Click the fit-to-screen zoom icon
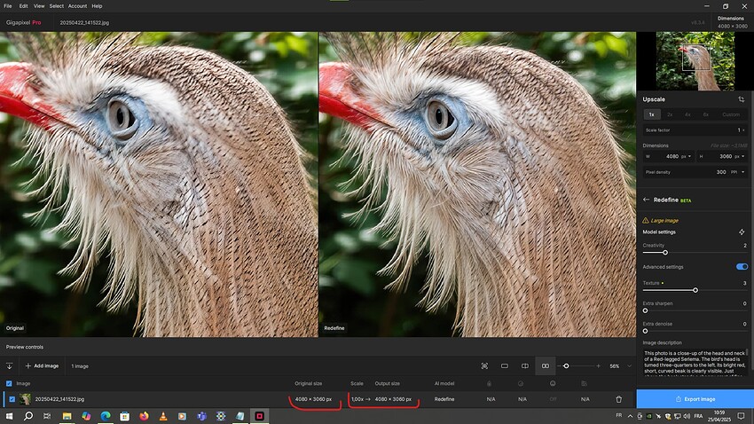Screen dimensions: 754x424 (484, 365)
